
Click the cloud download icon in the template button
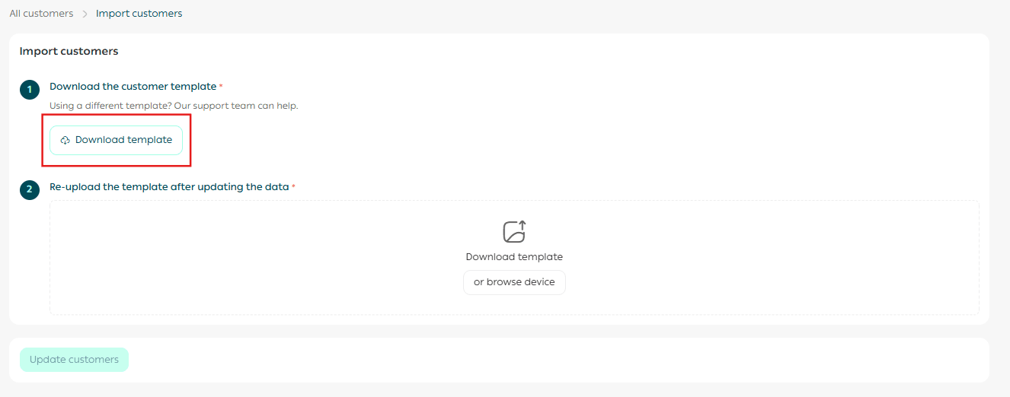click(x=65, y=141)
